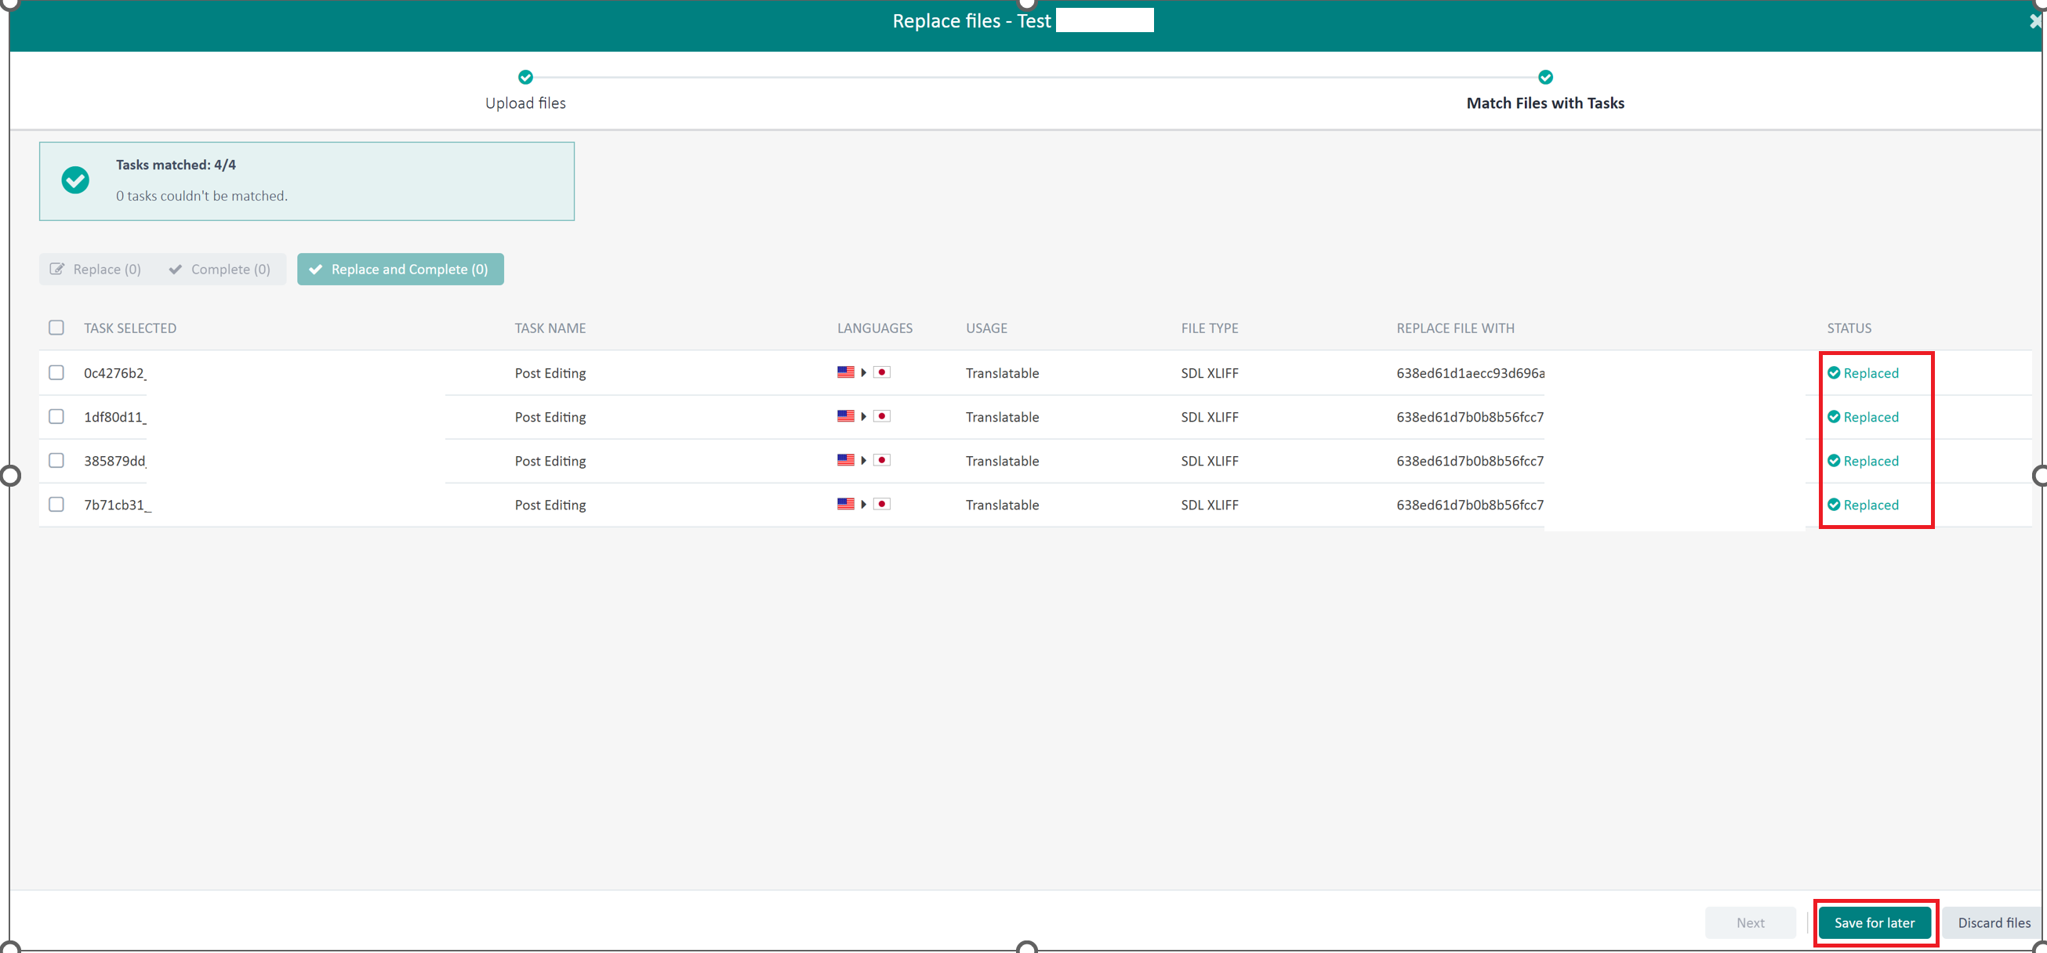This screenshot has width=2047, height=953.
Task: Click the Replaced status check icon for 1df80d11
Action: pos(1833,417)
